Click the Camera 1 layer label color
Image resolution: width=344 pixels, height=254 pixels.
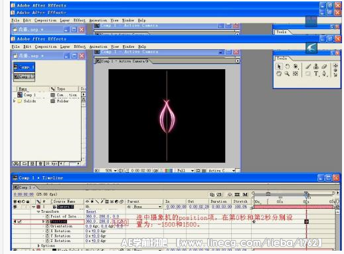pos(39,207)
